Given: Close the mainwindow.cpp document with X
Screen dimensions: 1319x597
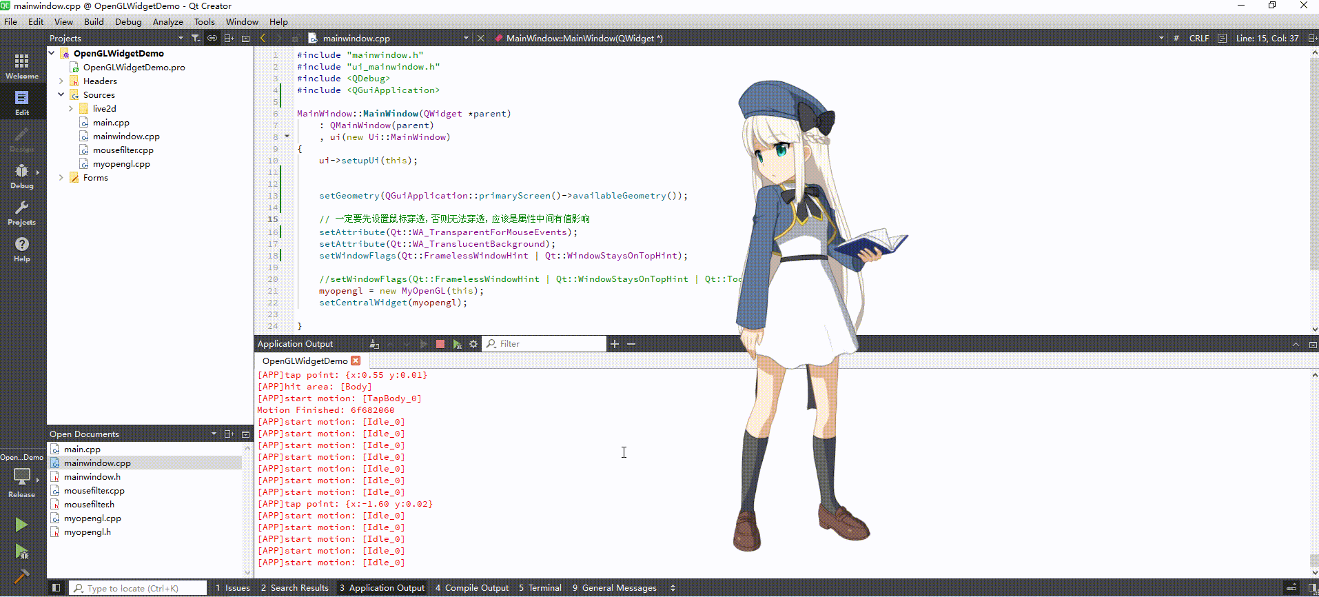Looking at the screenshot, I should pos(481,38).
